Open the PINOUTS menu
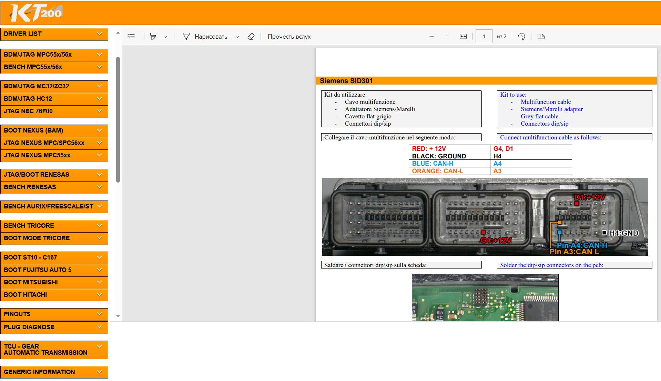The image size is (661, 381). (x=54, y=314)
